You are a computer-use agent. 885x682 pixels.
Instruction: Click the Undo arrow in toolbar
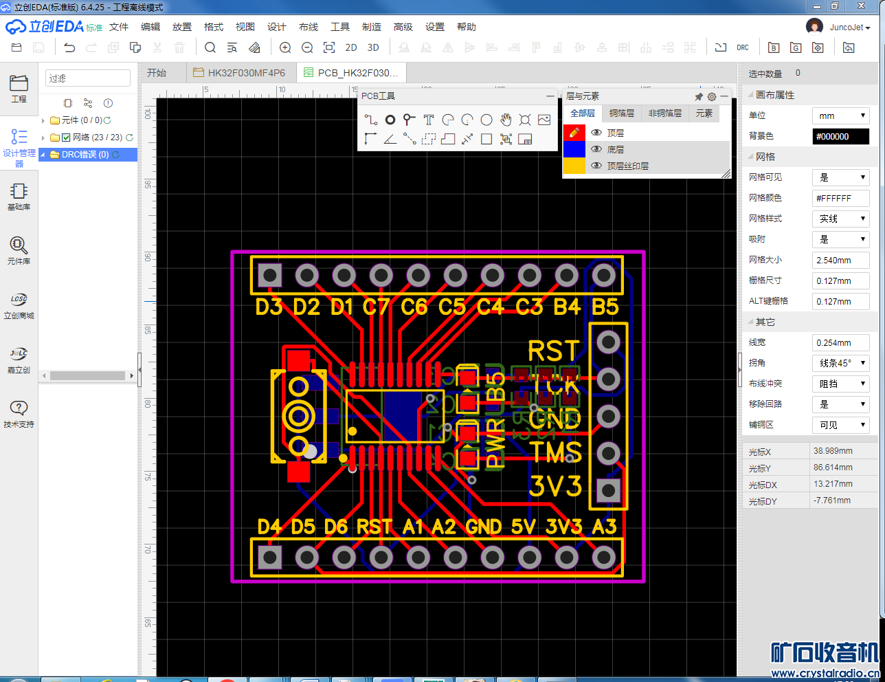tap(69, 47)
